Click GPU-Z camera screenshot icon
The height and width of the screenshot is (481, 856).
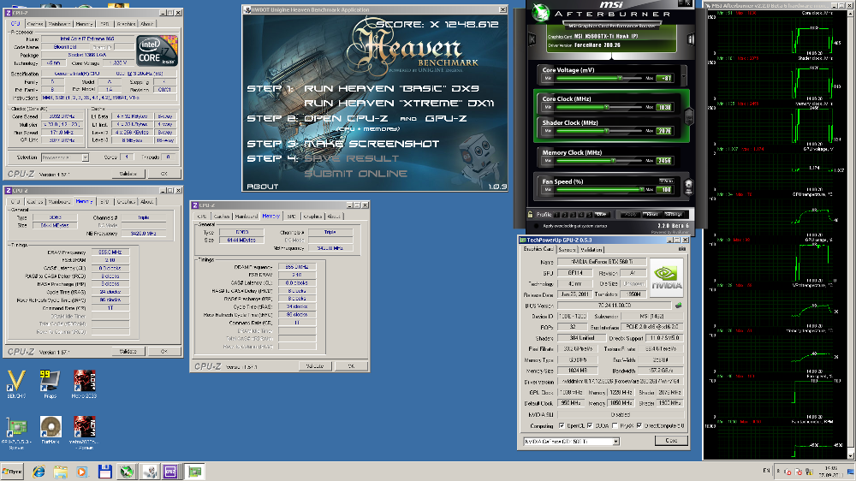coord(682,249)
